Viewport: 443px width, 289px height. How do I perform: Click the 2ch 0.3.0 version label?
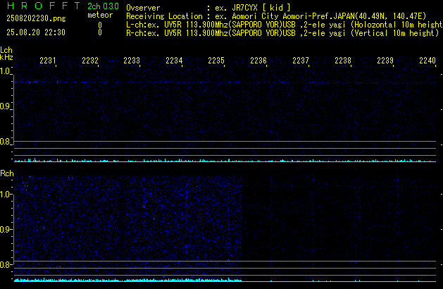[x=103, y=6]
